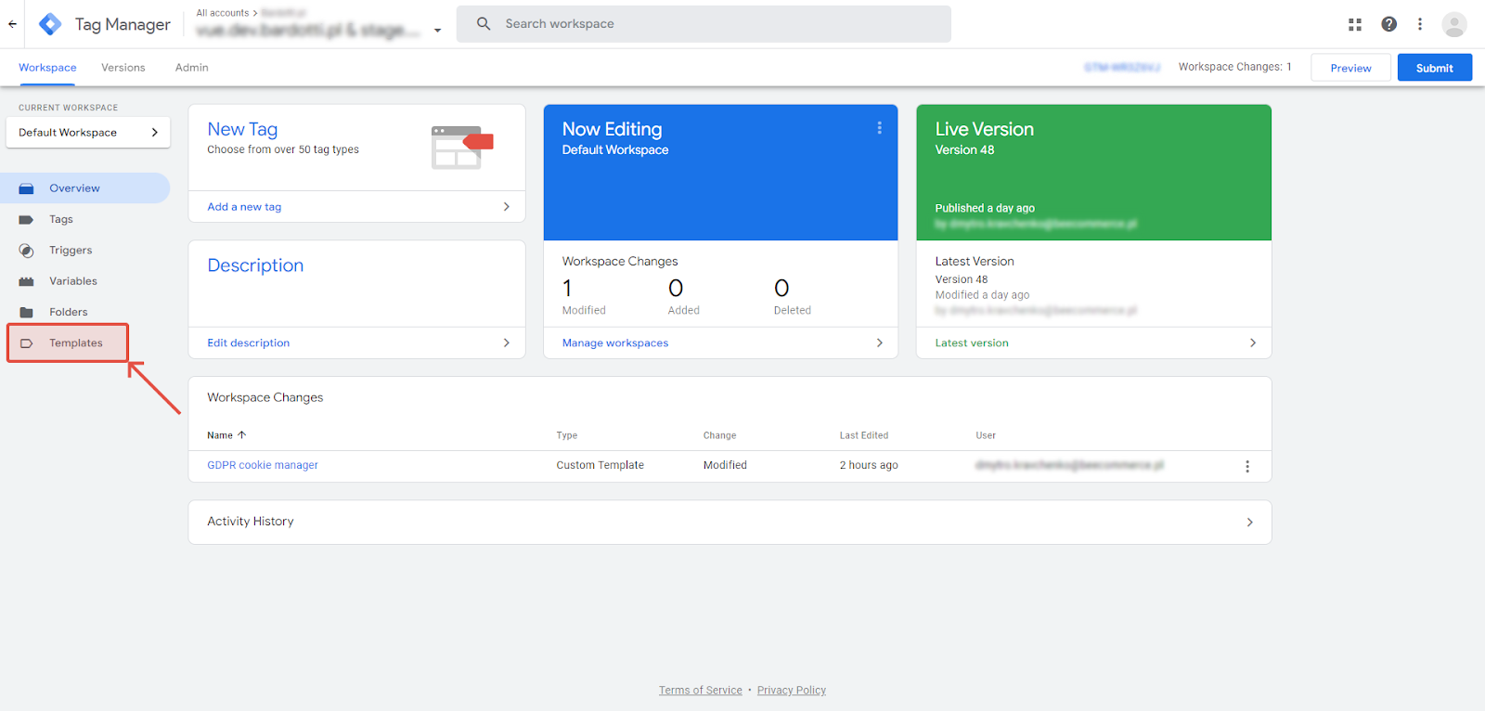Screen dimensions: 1485x711
Task: Click the Type column header
Action: [567, 435]
